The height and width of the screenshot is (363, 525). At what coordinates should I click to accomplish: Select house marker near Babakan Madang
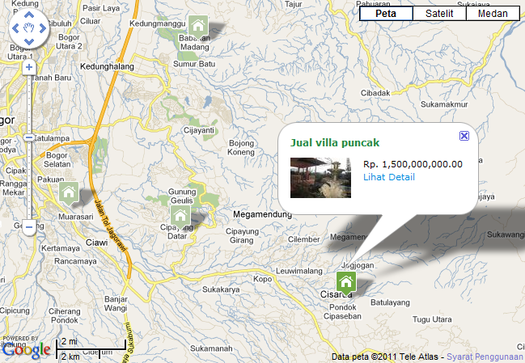tap(198, 27)
